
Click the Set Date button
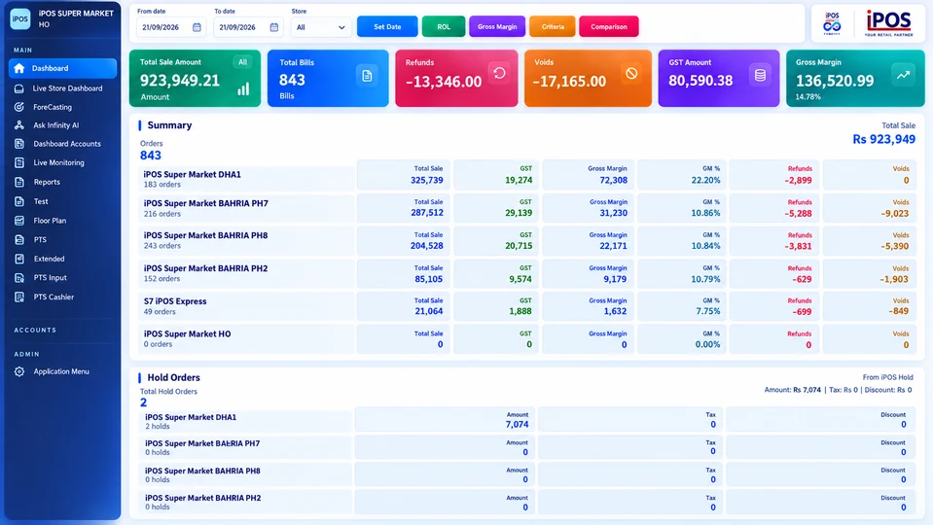387,27
